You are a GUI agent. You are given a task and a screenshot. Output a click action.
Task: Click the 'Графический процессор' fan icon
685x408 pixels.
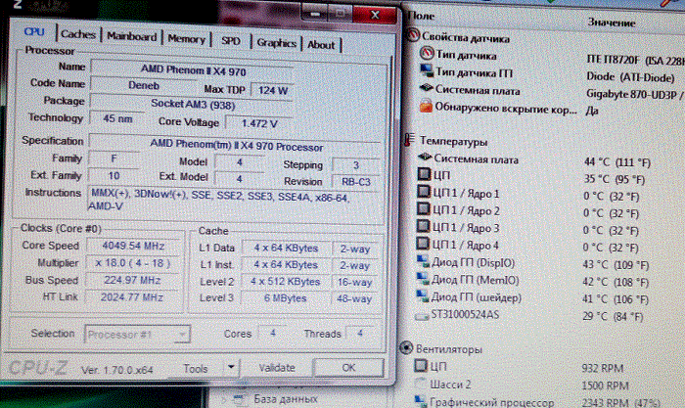pyautogui.click(x=420, y=400)
